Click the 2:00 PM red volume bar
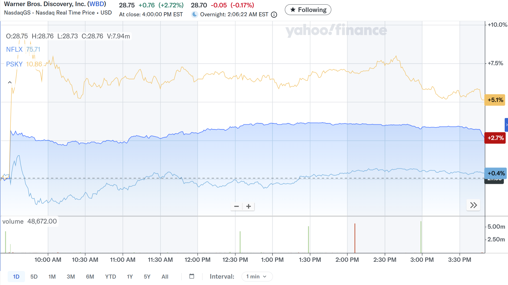The width and height of the screenshot is (508, 285). point(355,238)
